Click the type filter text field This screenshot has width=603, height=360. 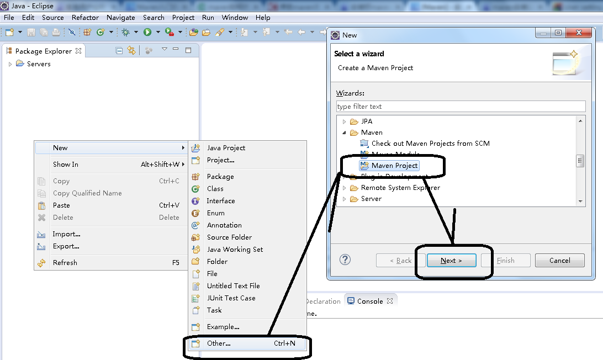point(461,107)
